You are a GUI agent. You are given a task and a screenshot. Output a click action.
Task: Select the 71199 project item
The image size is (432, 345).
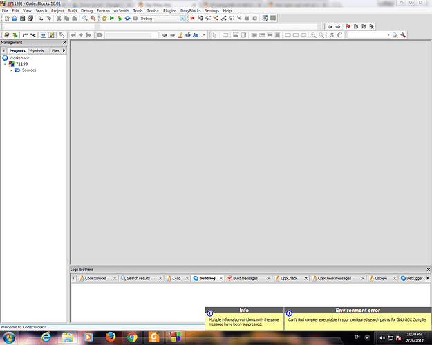pos(21,64)
